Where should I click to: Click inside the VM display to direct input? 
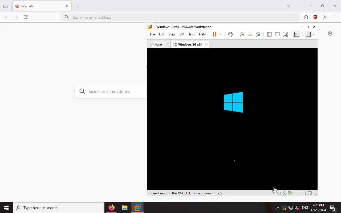point(232,119)
